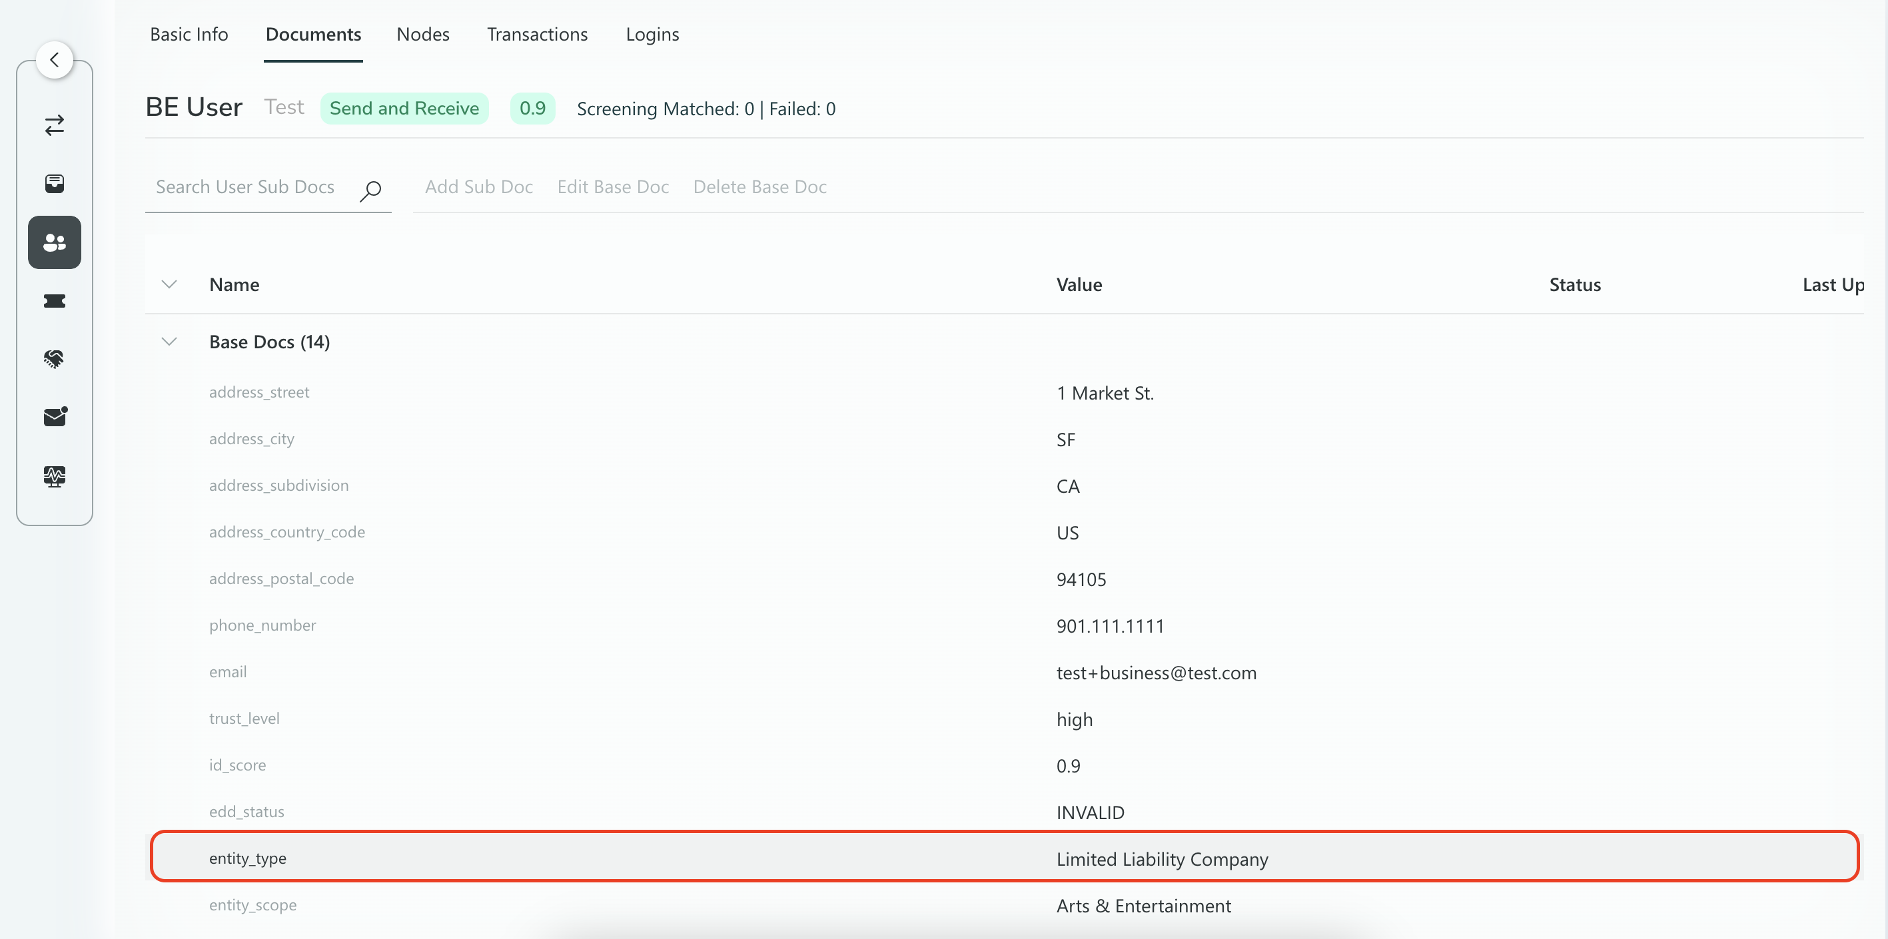Select the address_subdivision row

(x=1004, y=486)
